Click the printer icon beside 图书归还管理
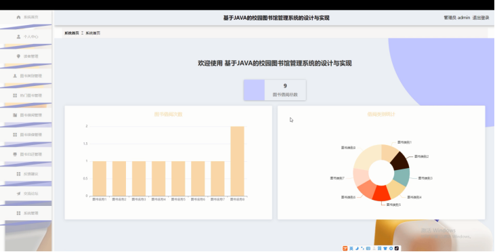 point(14,154)
